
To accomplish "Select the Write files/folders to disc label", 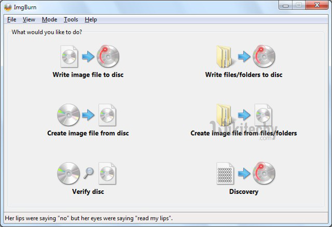I will (x=244, y=75).
